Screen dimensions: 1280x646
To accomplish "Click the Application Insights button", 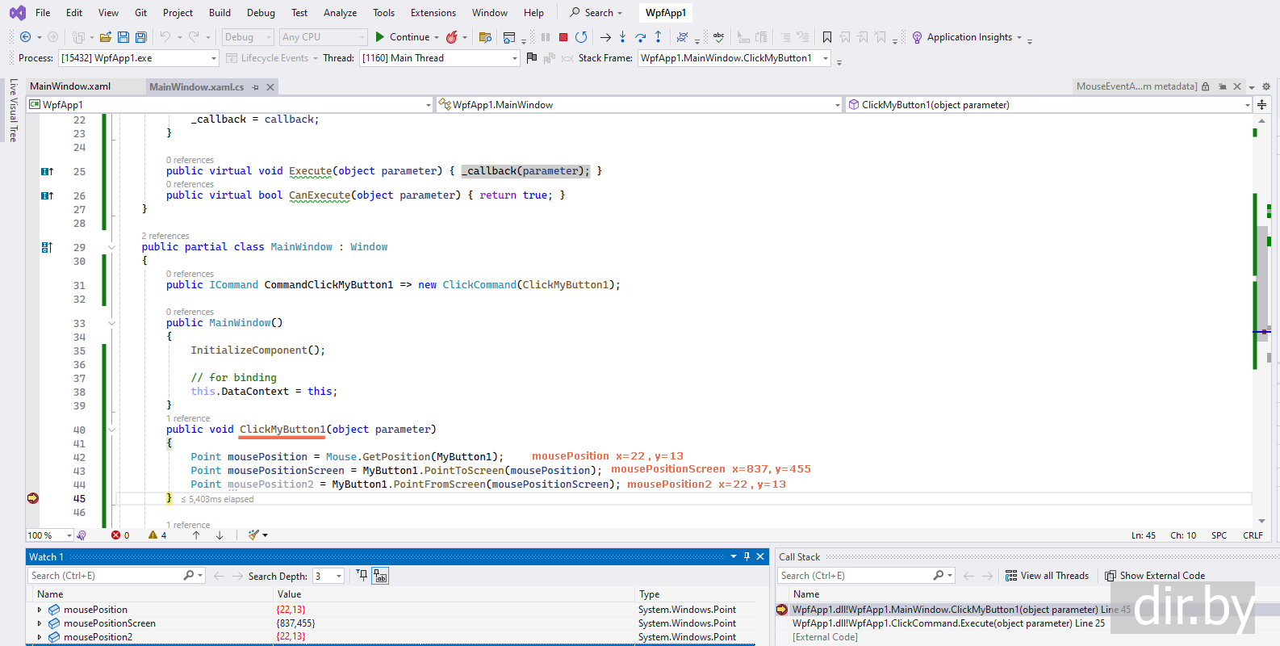I will (x=968, y=37).
